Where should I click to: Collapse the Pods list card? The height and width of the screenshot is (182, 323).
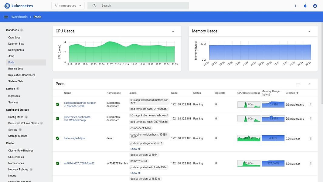pos(309,84)
